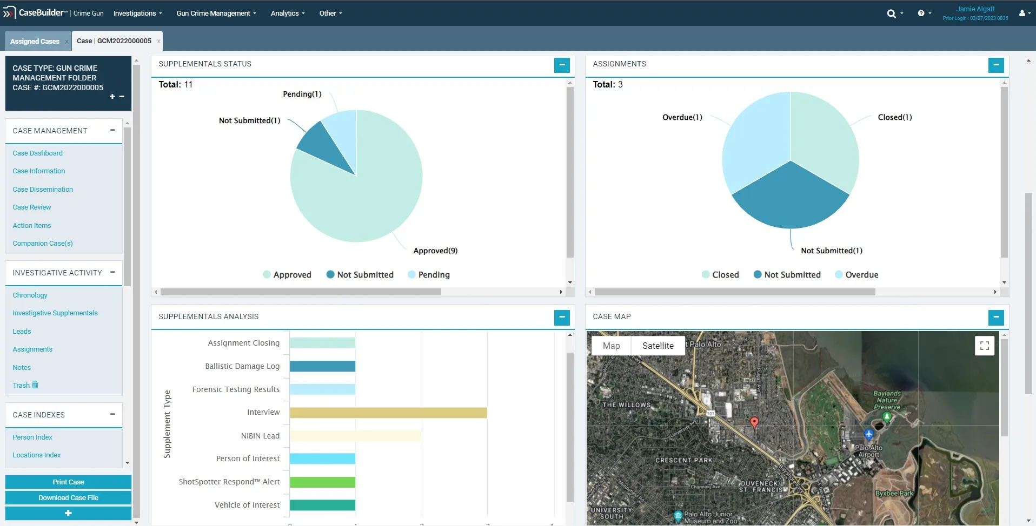The width and height of the screenshot is (1036, 526).
Task: Open the search magnifier icon
Action: pyautogui.click(x=891, y=14)
